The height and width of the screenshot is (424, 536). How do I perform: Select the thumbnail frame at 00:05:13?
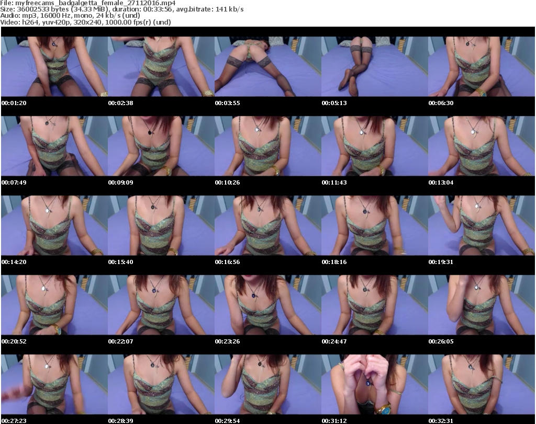(375, 66)
